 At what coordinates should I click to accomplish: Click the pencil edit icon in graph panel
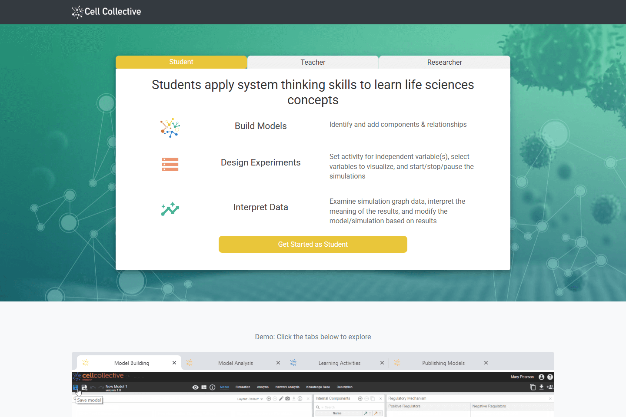point(281,398)
